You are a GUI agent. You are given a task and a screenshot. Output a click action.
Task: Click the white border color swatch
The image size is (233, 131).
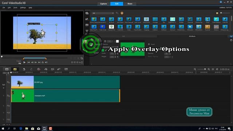click(117, 41)
